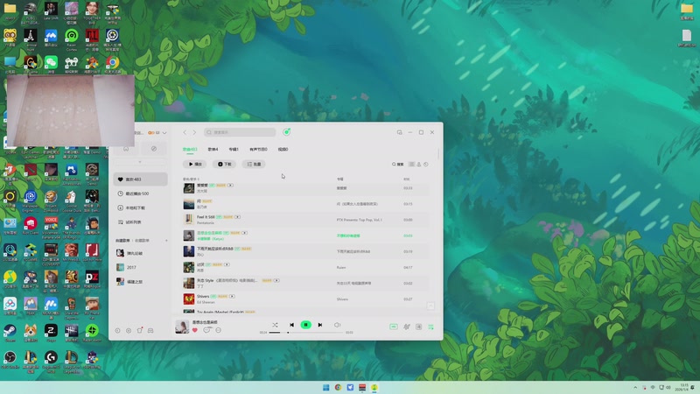Open the mail inbox icon at sidebar bottom

(x=150, y=331)
